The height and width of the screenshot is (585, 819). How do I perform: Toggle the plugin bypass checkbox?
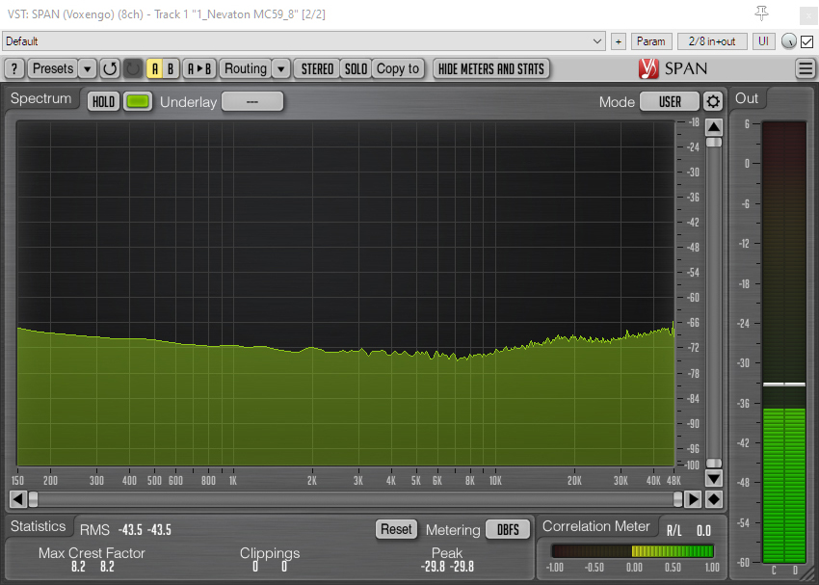(806, 41)
